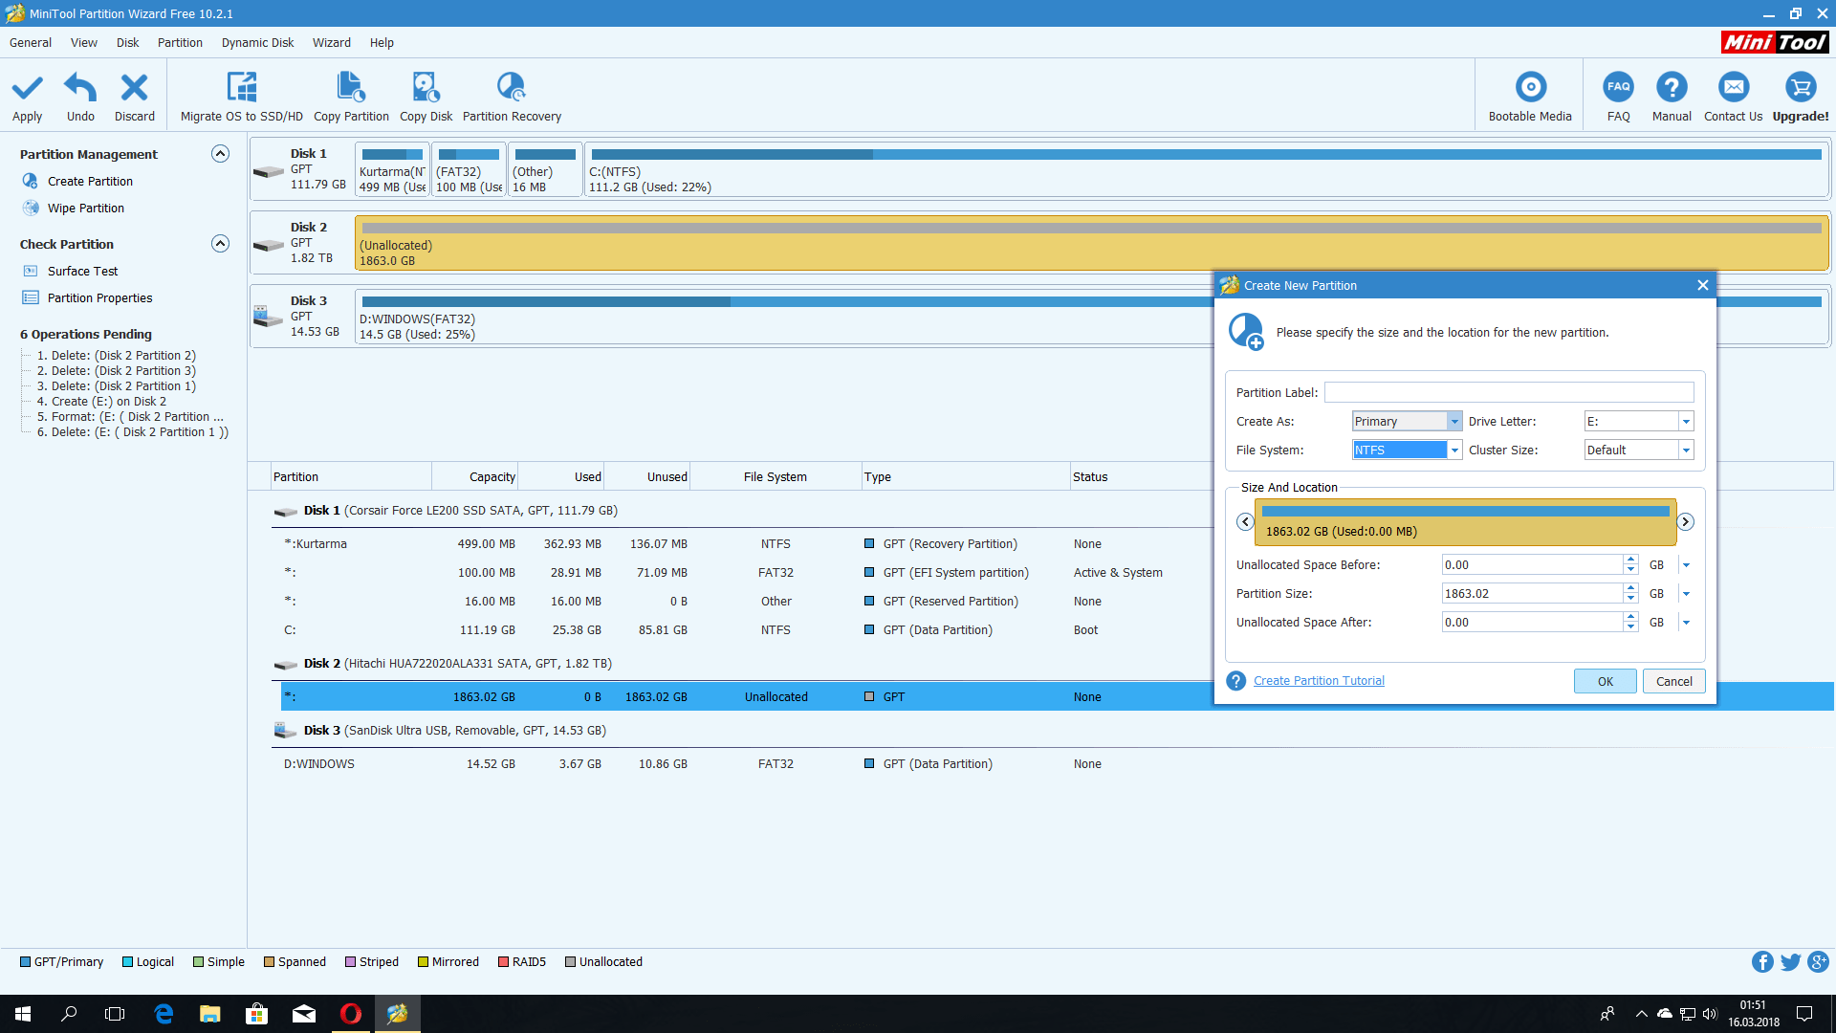Click the Undo arrow icon
The image size is (1836, 1033).
click(80, 88)
